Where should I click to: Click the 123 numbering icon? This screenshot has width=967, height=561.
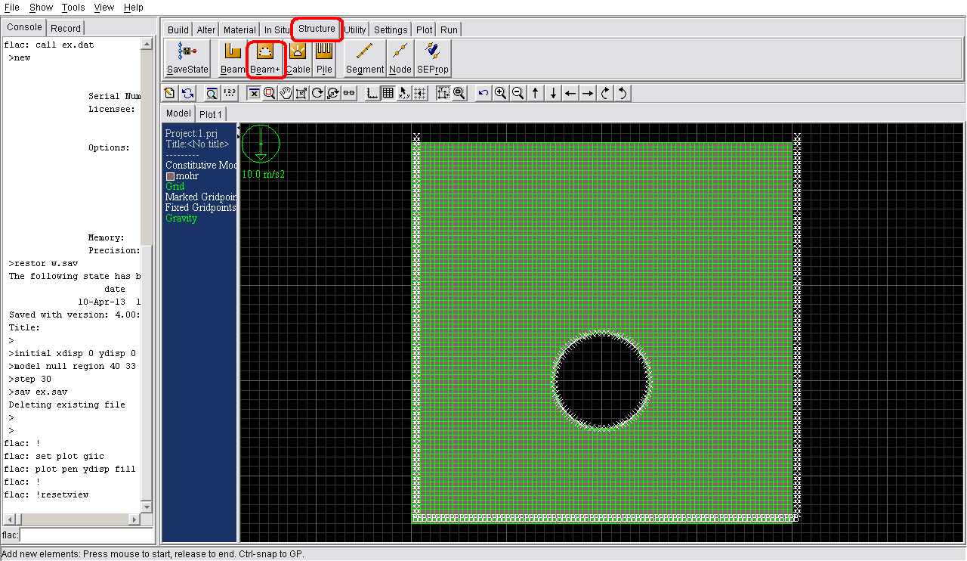(x=230, y=93)
